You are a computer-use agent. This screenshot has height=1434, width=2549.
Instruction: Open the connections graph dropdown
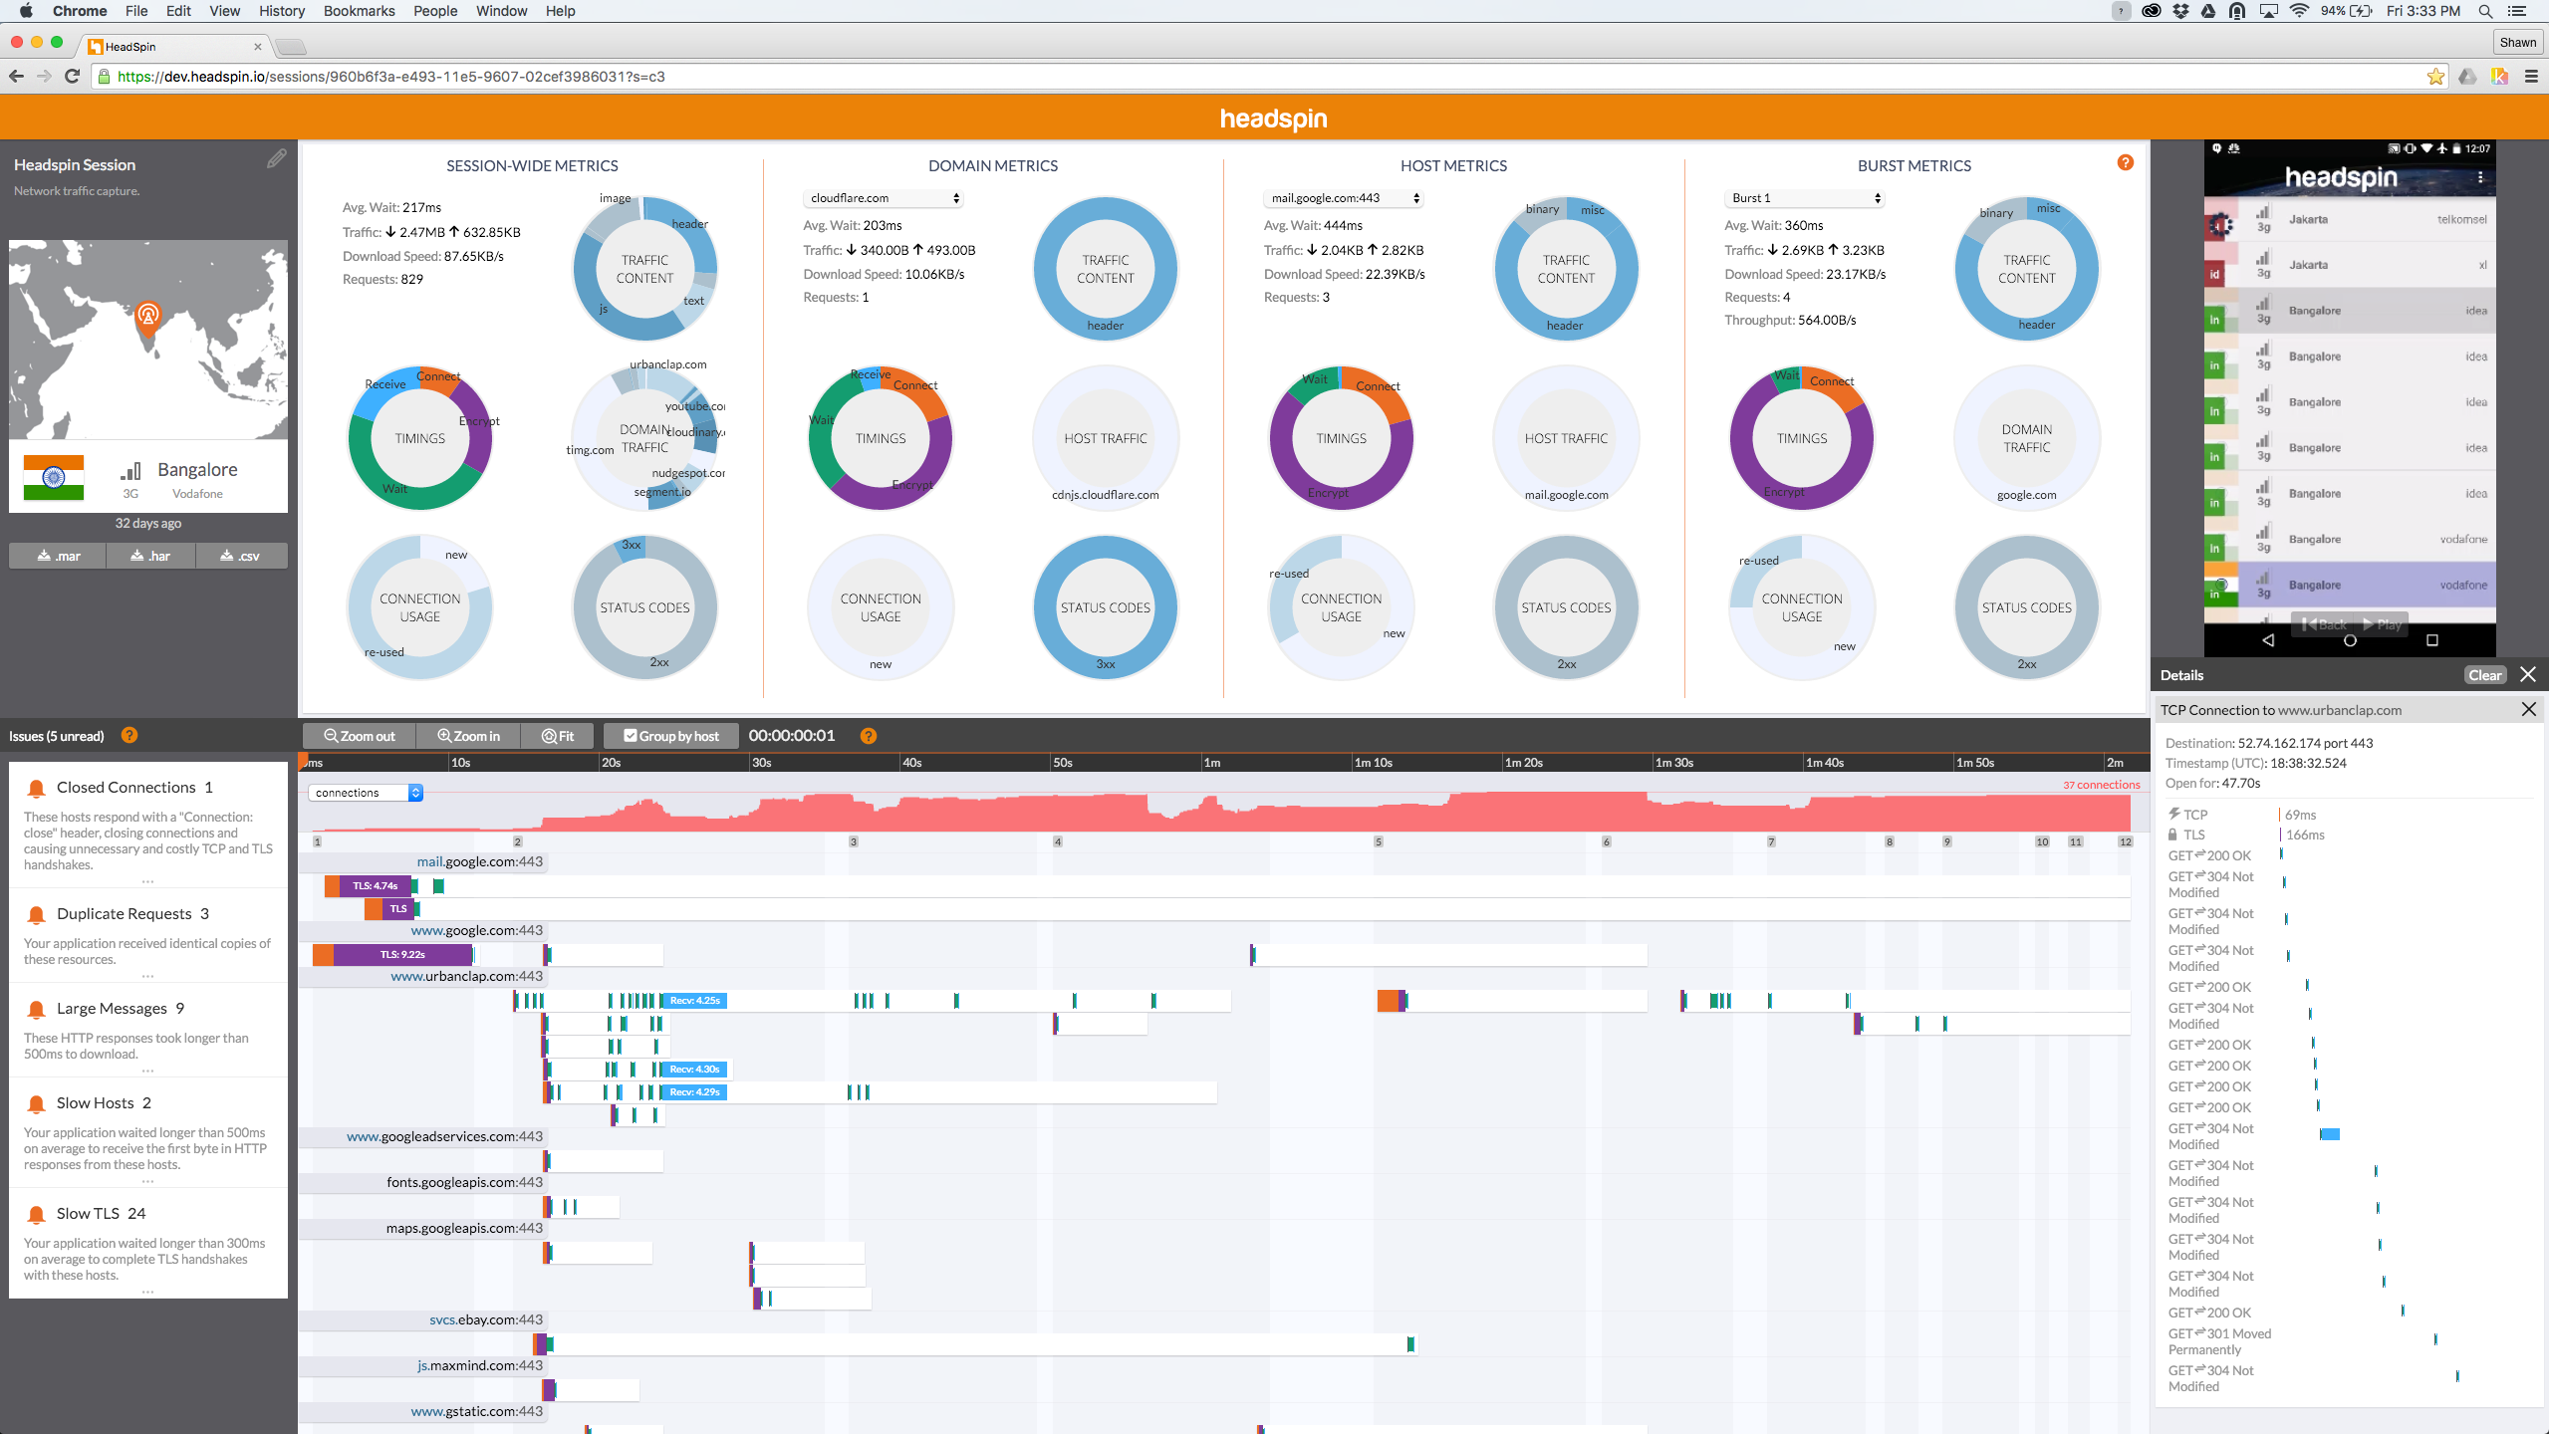[x=366, y=793]
